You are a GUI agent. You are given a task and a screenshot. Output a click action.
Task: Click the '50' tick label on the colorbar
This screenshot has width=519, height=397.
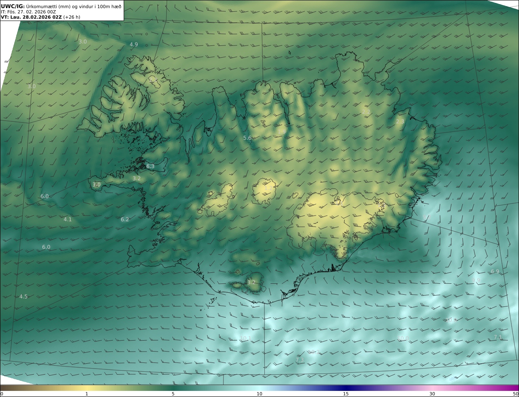click(x=516, y=394)
